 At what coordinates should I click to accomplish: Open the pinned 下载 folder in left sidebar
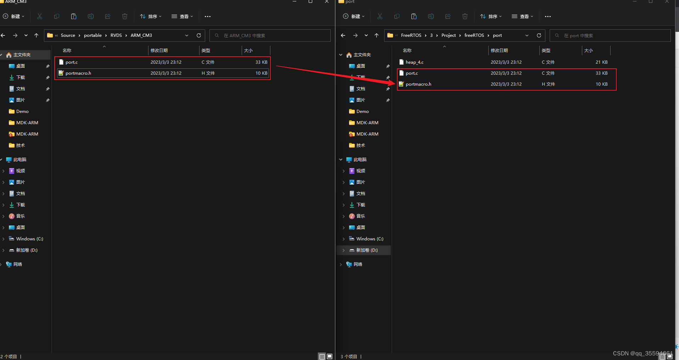(20, 77)
